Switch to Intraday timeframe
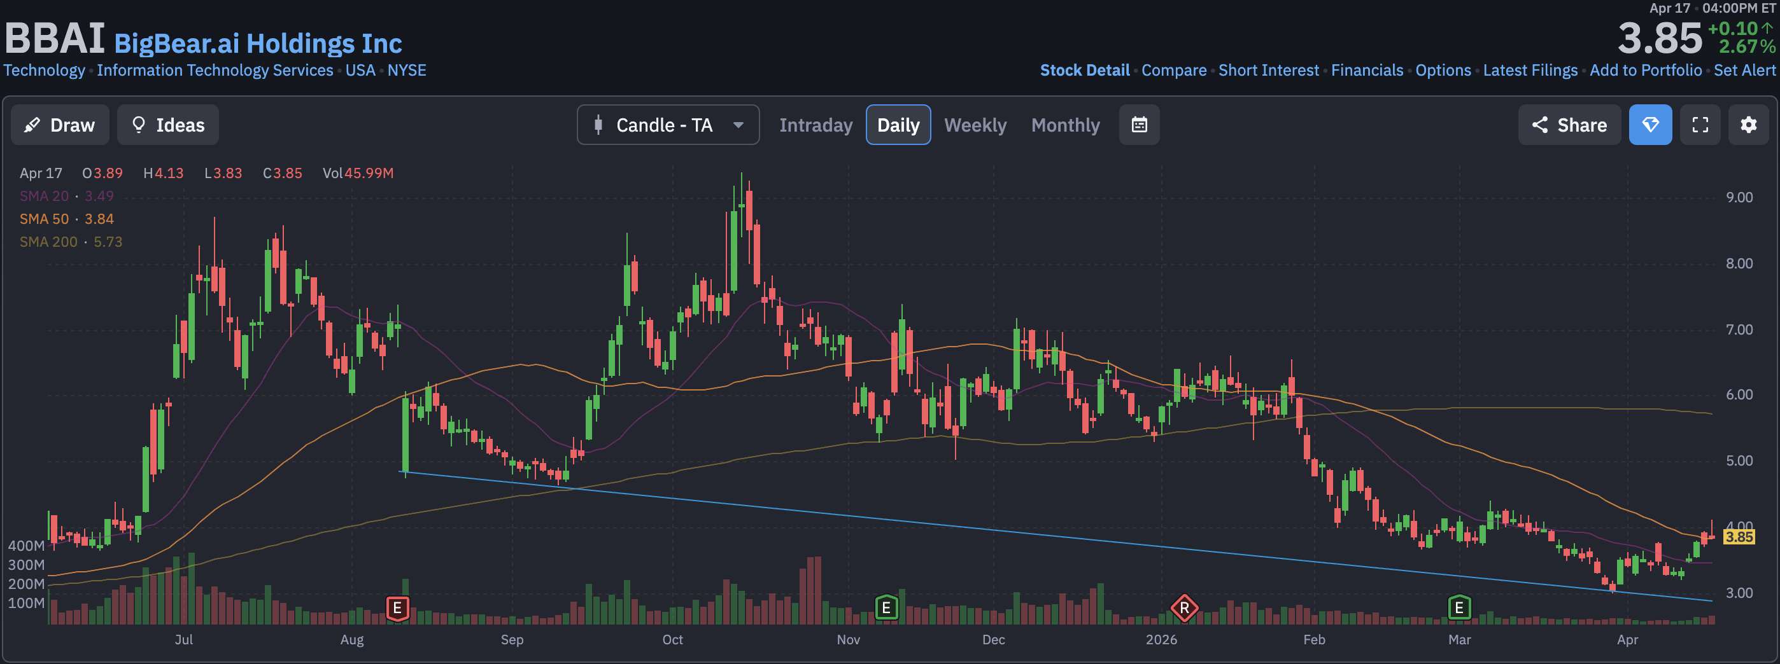Image resolution: width=1780 pixels, height=664 pixels. (816, 125)
